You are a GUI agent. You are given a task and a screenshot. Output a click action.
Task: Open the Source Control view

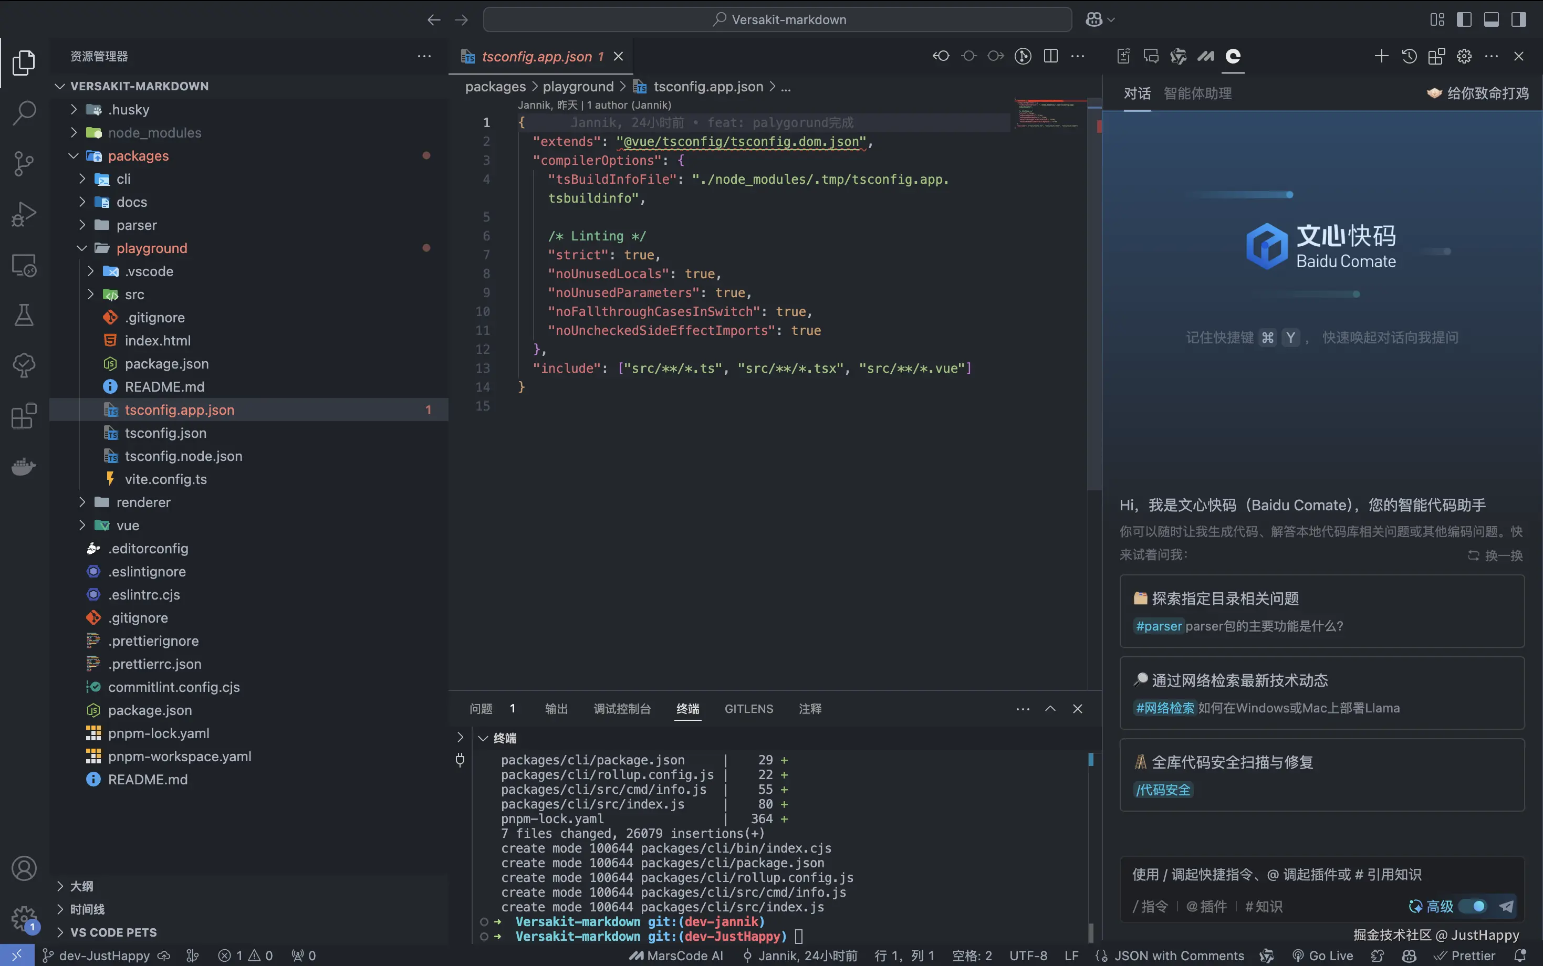(24, 164)
